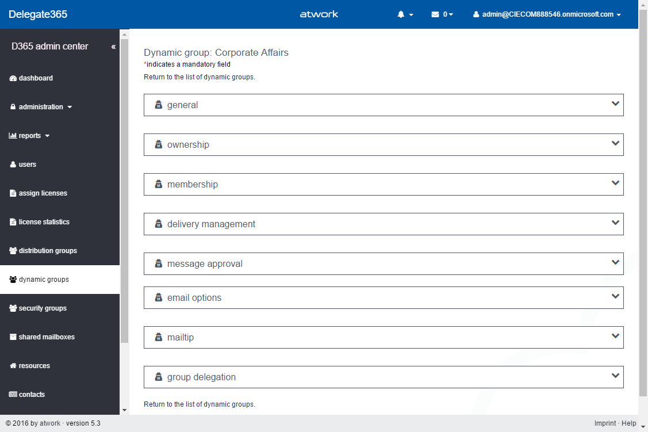
Task: Open assign licenses menu item
Action: (43, 193)
